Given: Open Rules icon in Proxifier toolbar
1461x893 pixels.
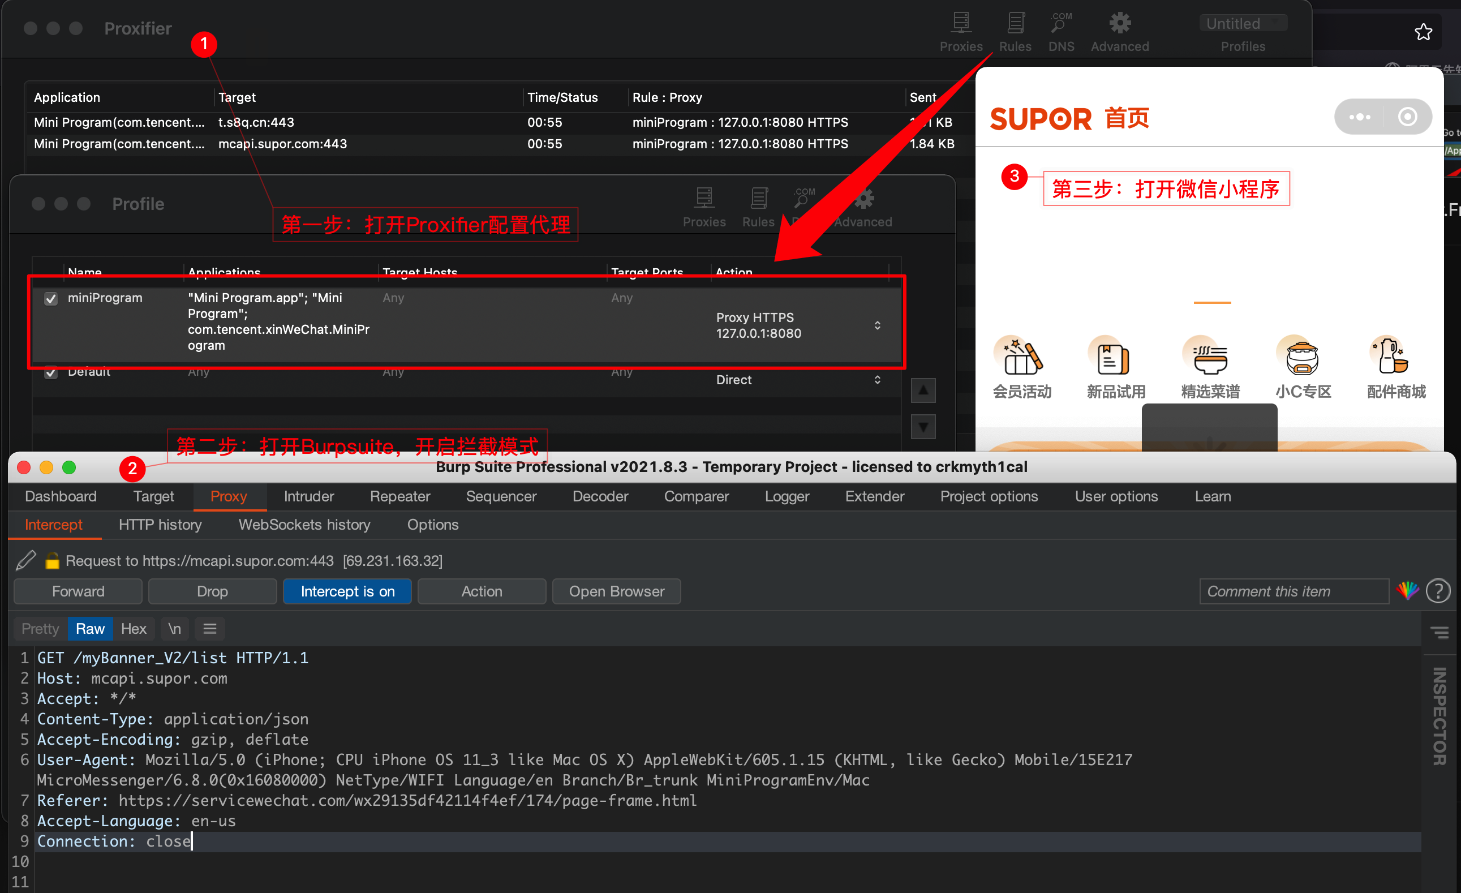Looking at the screenshot, I should pyautogui.click(x=1015, y=24).
